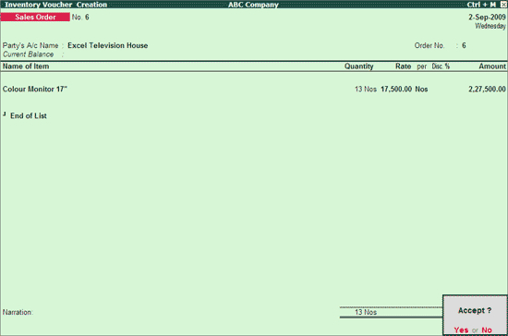
Task: Close the voucher with the X icon
Action: [x=503, y=5]
